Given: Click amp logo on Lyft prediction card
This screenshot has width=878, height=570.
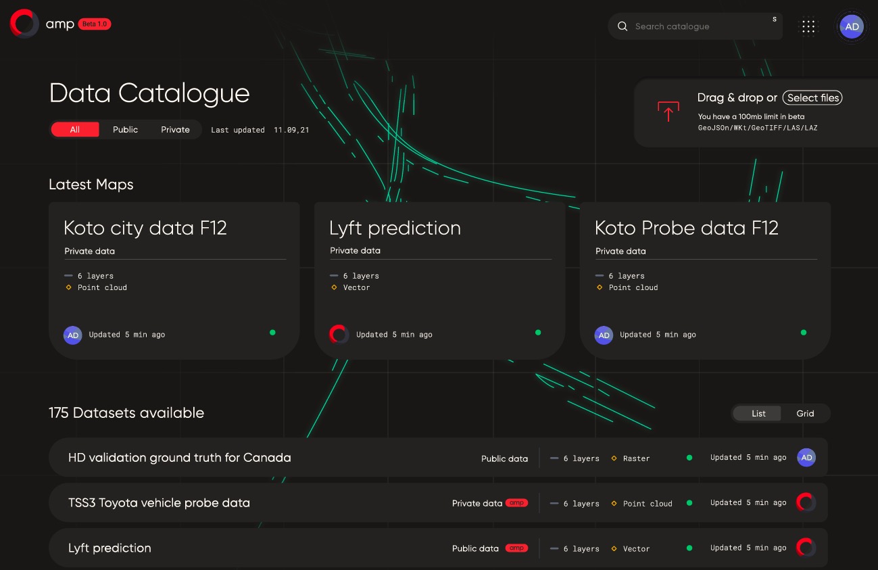Looking at the screenshot, I should click(x=339, y=334).
